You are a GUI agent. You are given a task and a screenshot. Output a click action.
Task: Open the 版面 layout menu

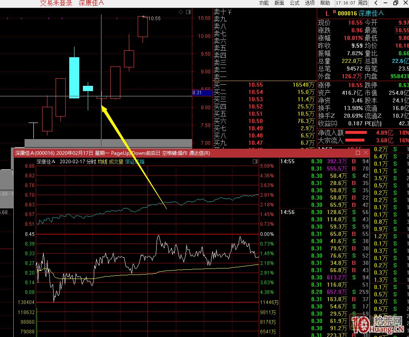point(279,3)
